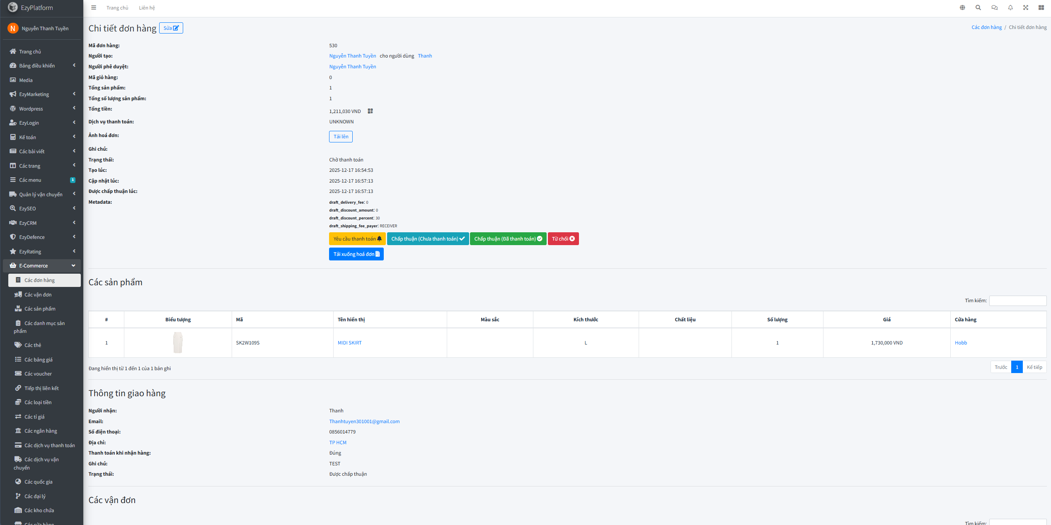
Task: Open the MIDI SKIRT product link
Action: (x=349, y=343)
